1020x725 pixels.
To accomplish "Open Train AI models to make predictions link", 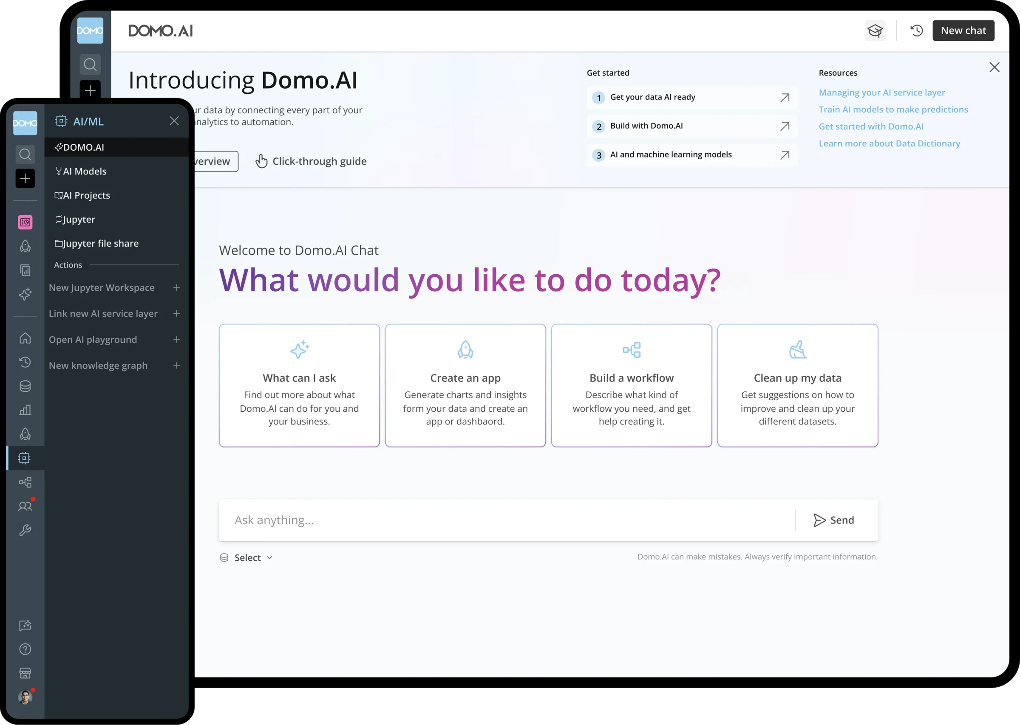I will tap(893, 110).
